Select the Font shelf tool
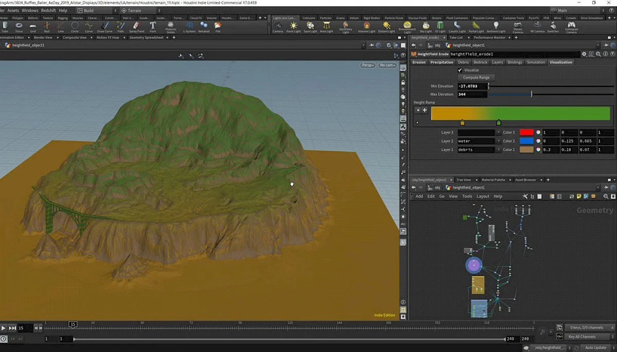Image resolution: width=617 pixels, height=352 pixels. (x=153, y=26)
